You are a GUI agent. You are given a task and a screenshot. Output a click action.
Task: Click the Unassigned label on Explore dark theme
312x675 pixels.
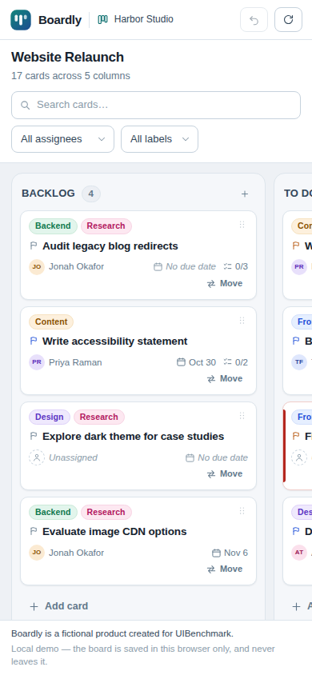pyautogui.click(x=73, y=457)
